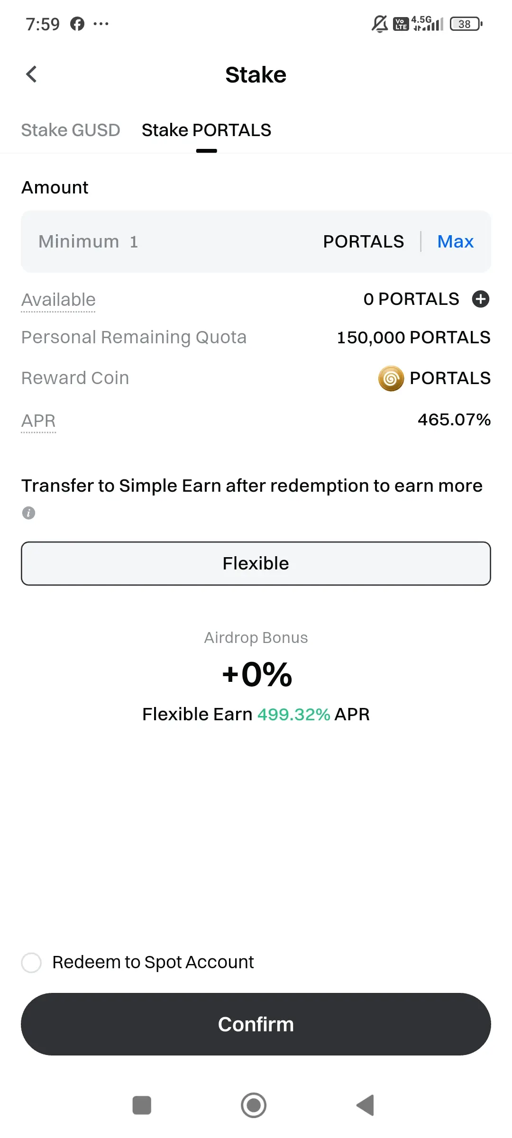Go back using the top-left arrow
The image size is (512, 1138).
click(31, 74)
